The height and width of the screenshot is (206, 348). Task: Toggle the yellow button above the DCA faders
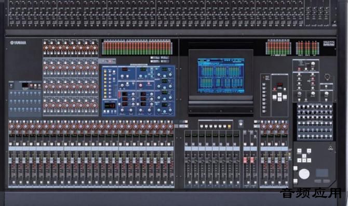point(229,126)
